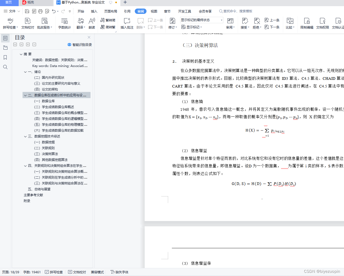Click 接受 to accept a change
The width and height of the screenshot is (344, 276).
pos(245,23)
